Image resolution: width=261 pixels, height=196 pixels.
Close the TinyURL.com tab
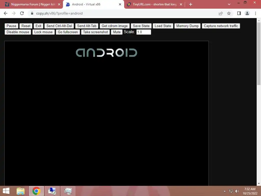(x=181, y=4)
